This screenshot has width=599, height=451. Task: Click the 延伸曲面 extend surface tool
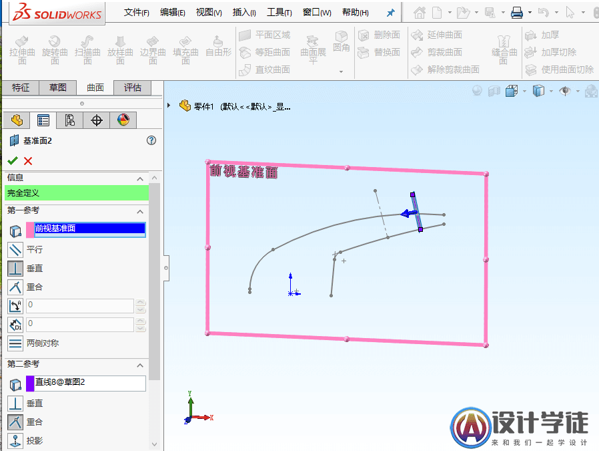pos(437,35)
